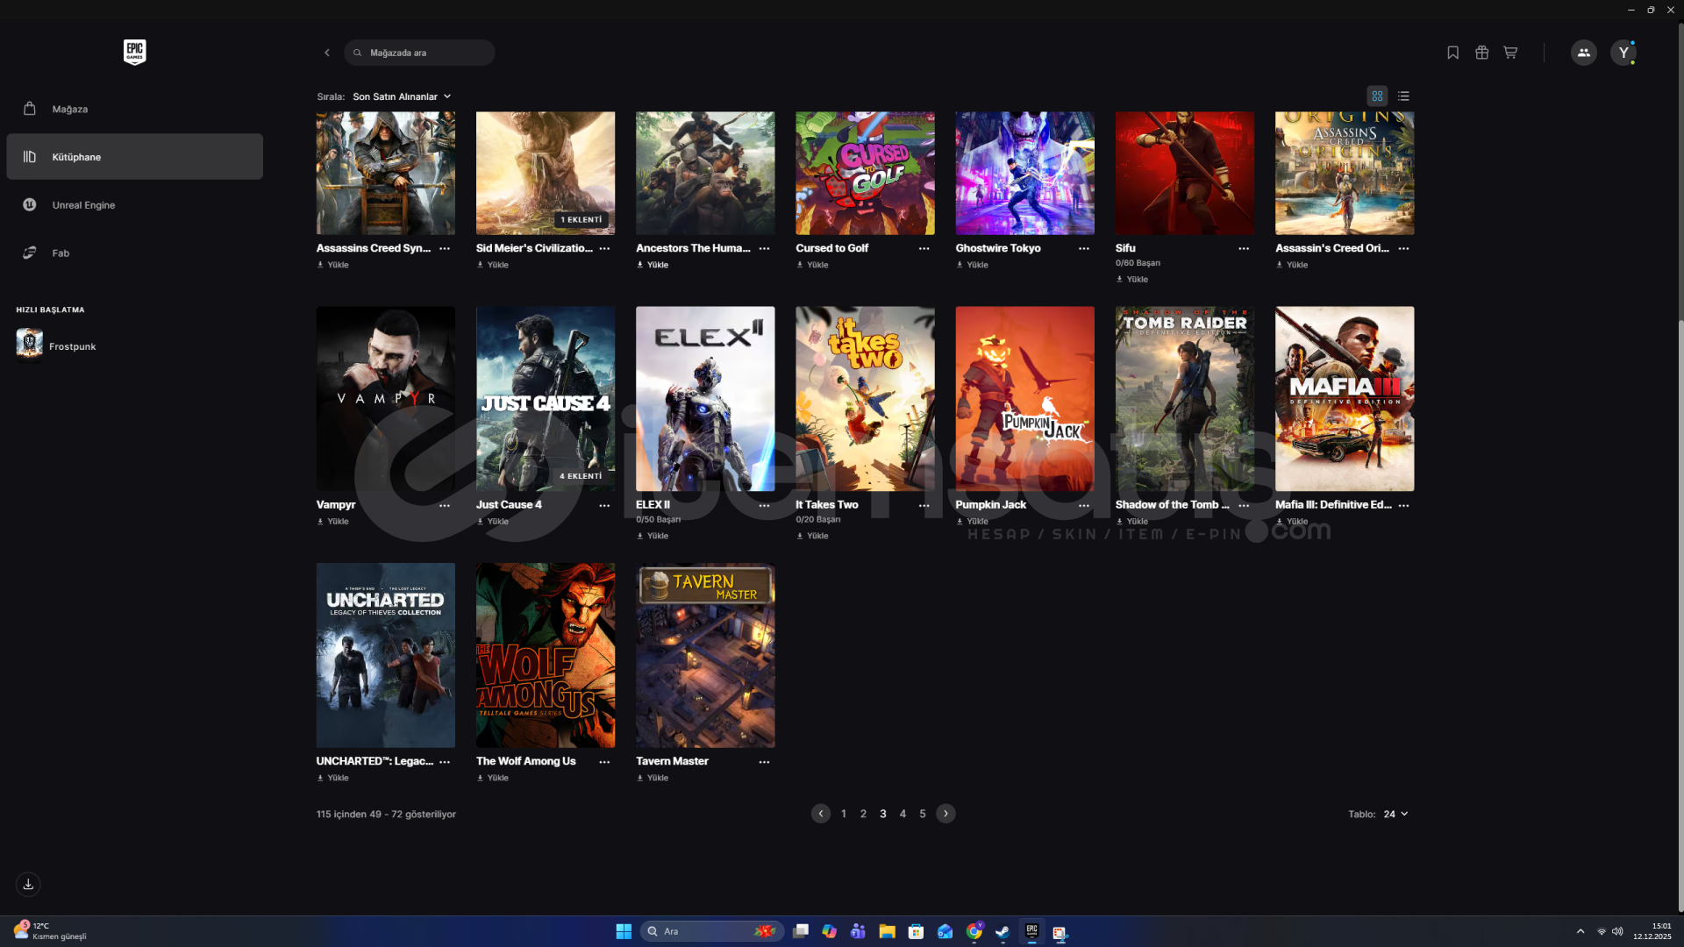Viewport: 1684px width, 947px height.
Task: Open the wishlist bookmark icon
Action: coord(1452,53)
